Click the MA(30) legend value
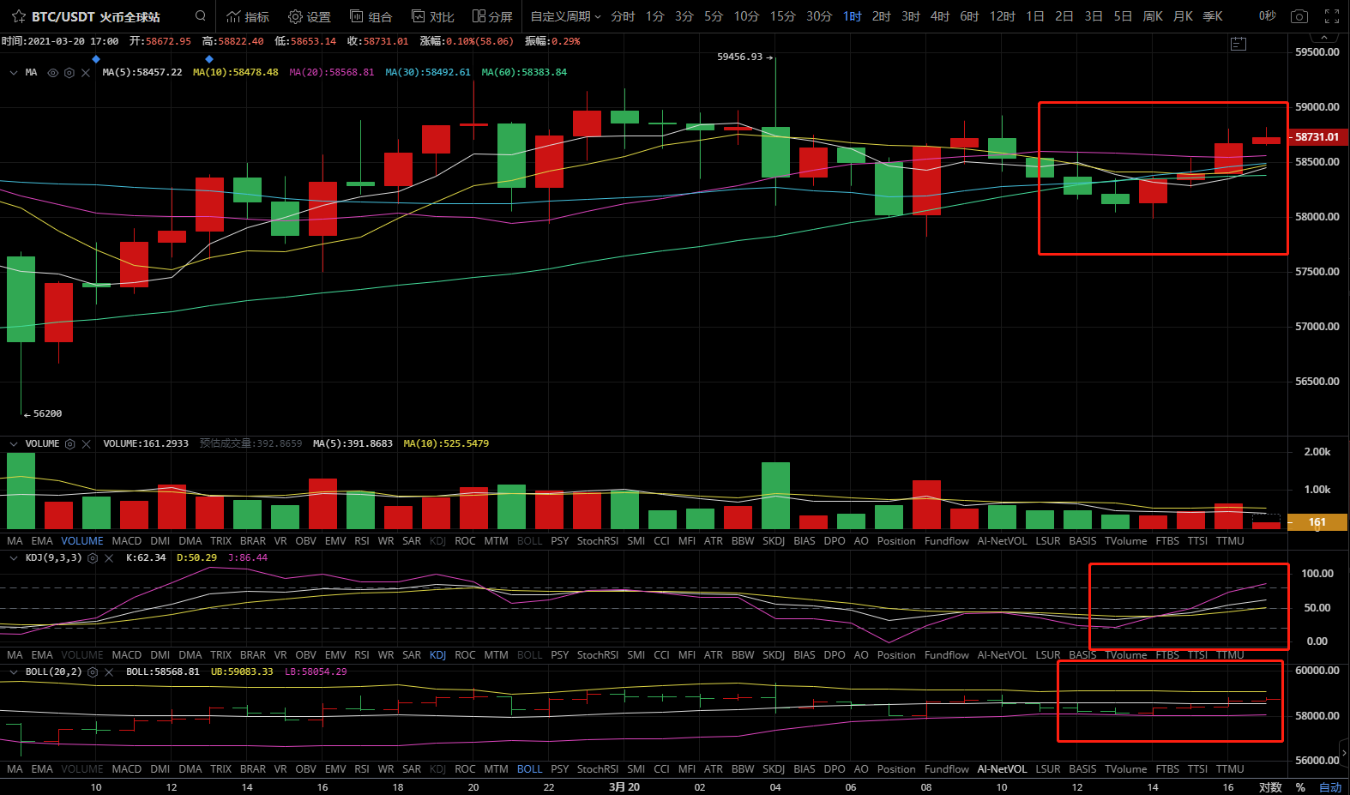 pos(428,73)
